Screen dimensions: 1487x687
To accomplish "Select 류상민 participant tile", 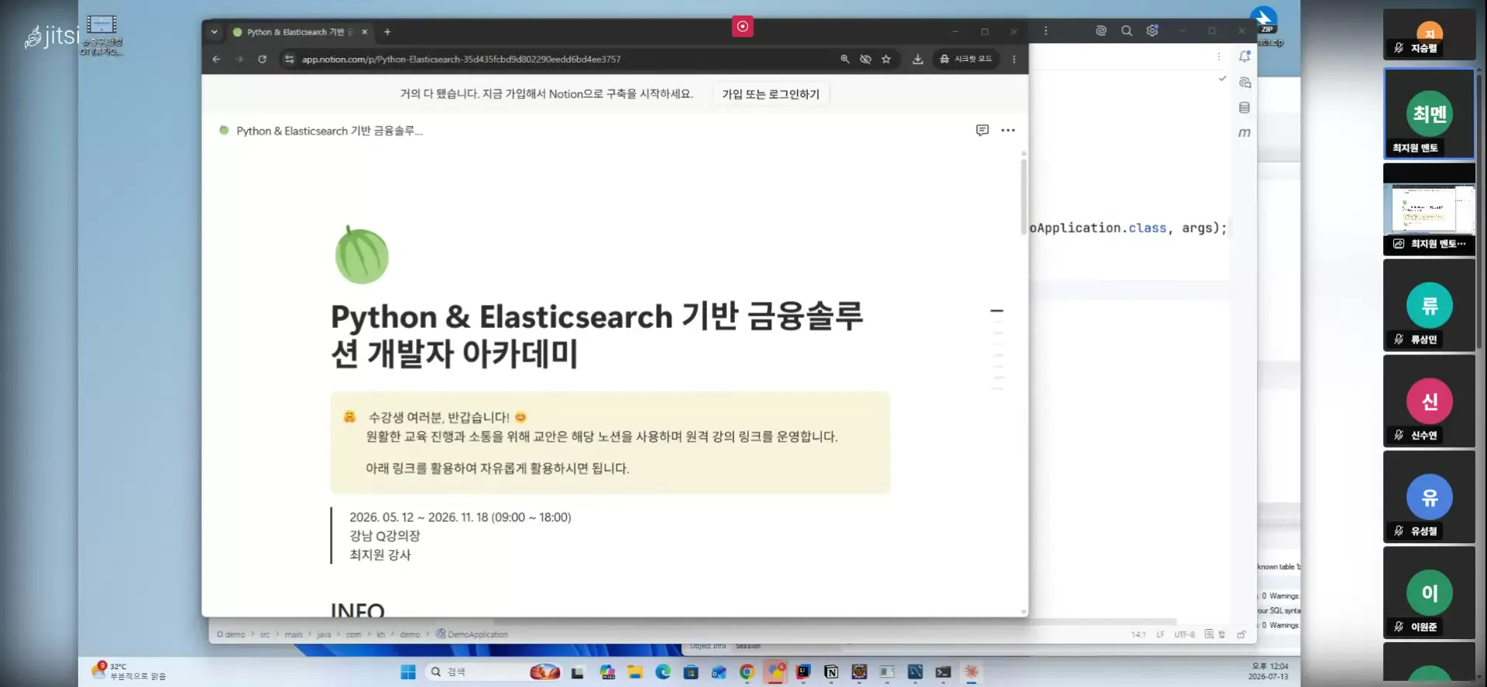I will pos(1429,306).
